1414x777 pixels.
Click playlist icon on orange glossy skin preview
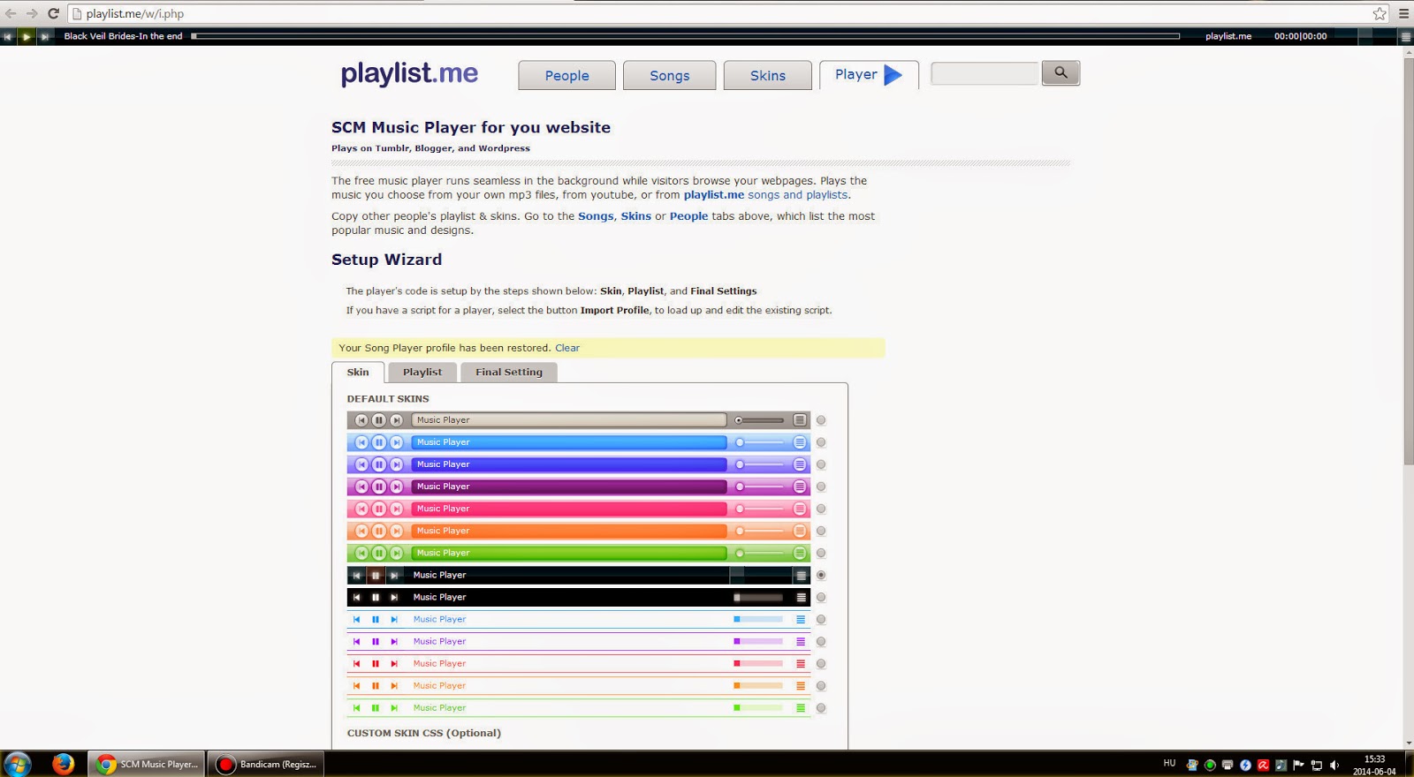tap(800, 531)
